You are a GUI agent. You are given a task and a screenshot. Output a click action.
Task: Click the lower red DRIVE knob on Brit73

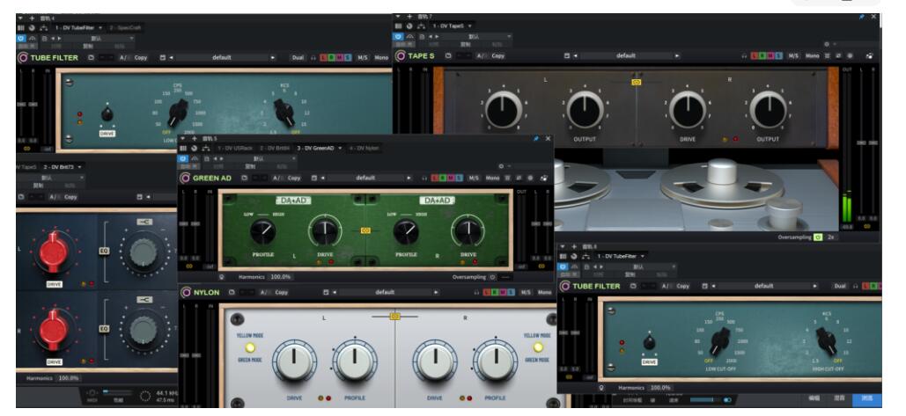pos(54,330)
